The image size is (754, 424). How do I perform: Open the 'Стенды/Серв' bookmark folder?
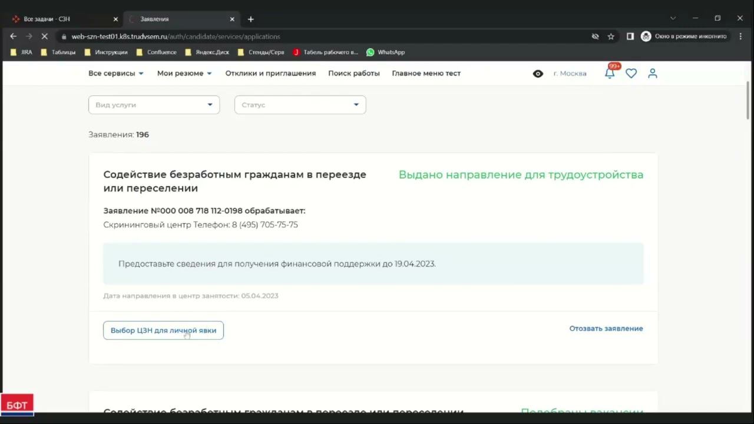click(261, 52)
